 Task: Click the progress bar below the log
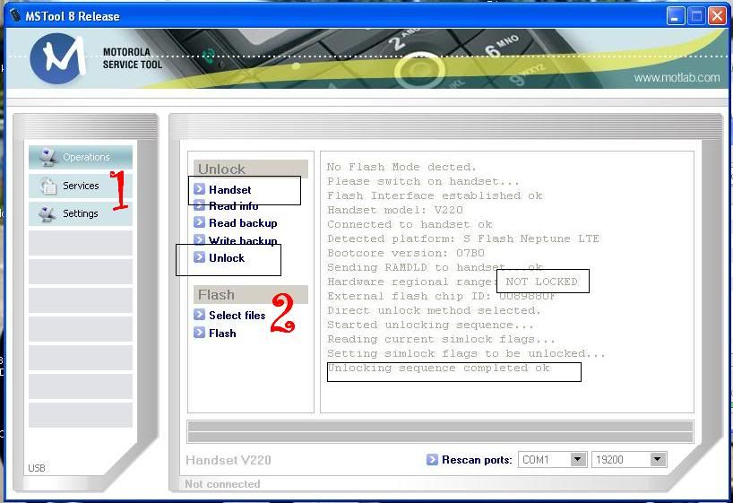coord(439,431)
